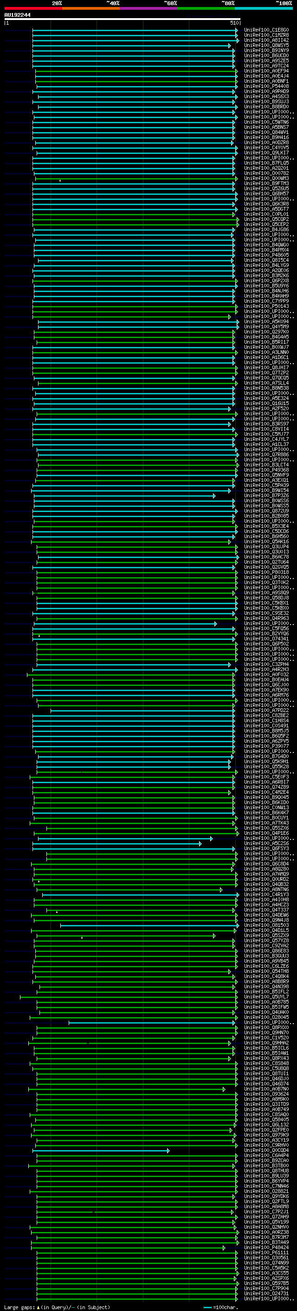This screenshot has width=297, height=1311.
Task: Open hit UniRef100_P54408
Action: tap(266, 87)
